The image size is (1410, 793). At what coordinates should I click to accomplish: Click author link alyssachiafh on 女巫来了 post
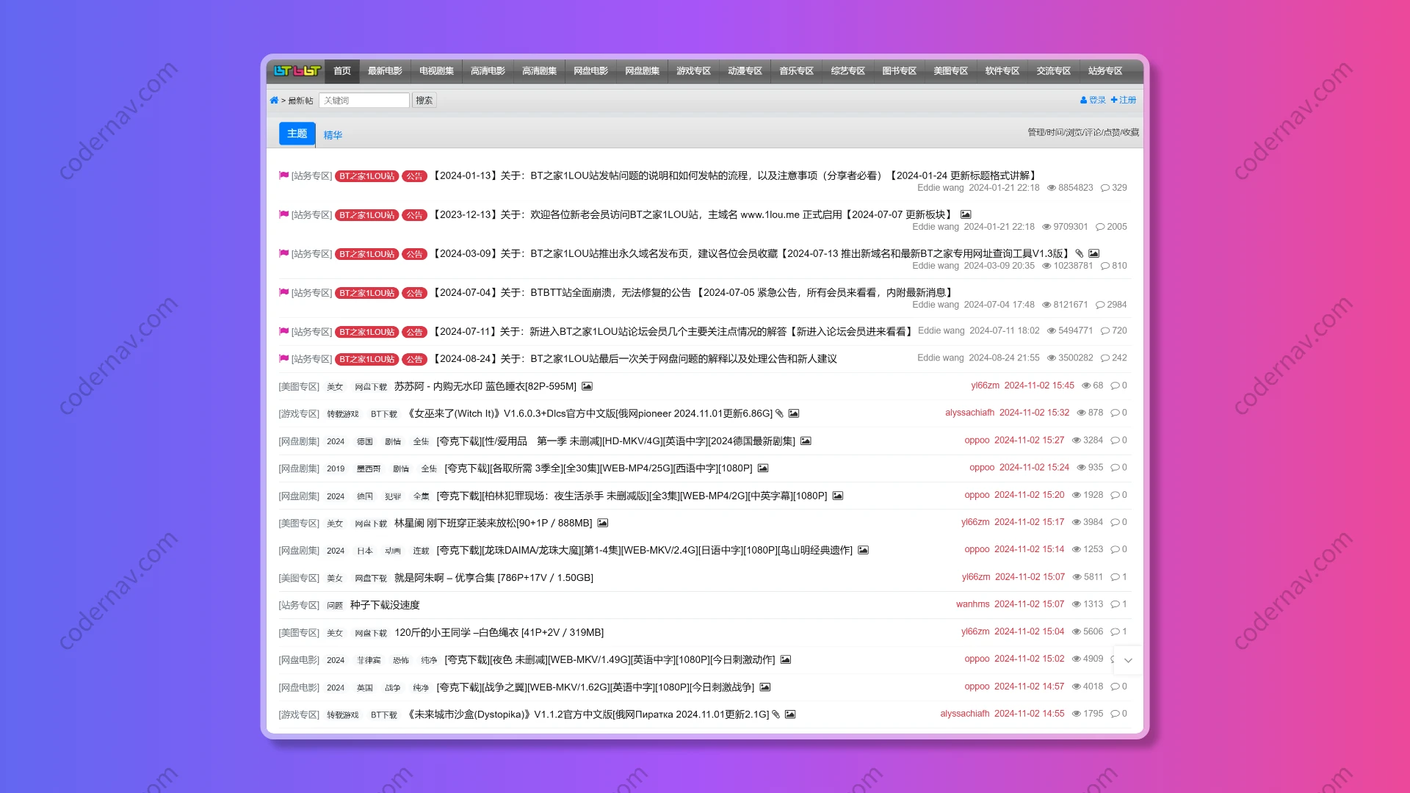point(969,413)
